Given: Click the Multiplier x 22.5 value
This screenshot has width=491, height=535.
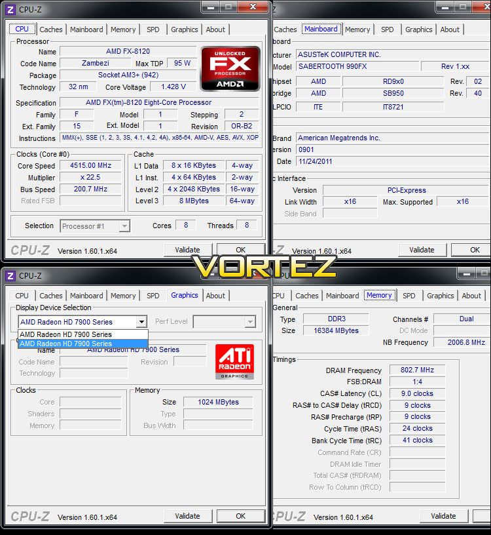Looking at the screenshot, I should click(90, 178).
